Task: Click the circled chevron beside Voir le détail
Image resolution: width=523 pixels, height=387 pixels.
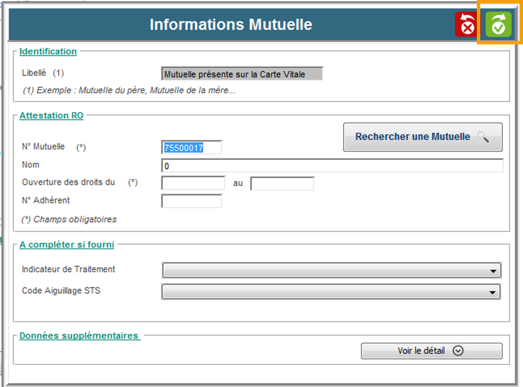Action: point(458,351)
